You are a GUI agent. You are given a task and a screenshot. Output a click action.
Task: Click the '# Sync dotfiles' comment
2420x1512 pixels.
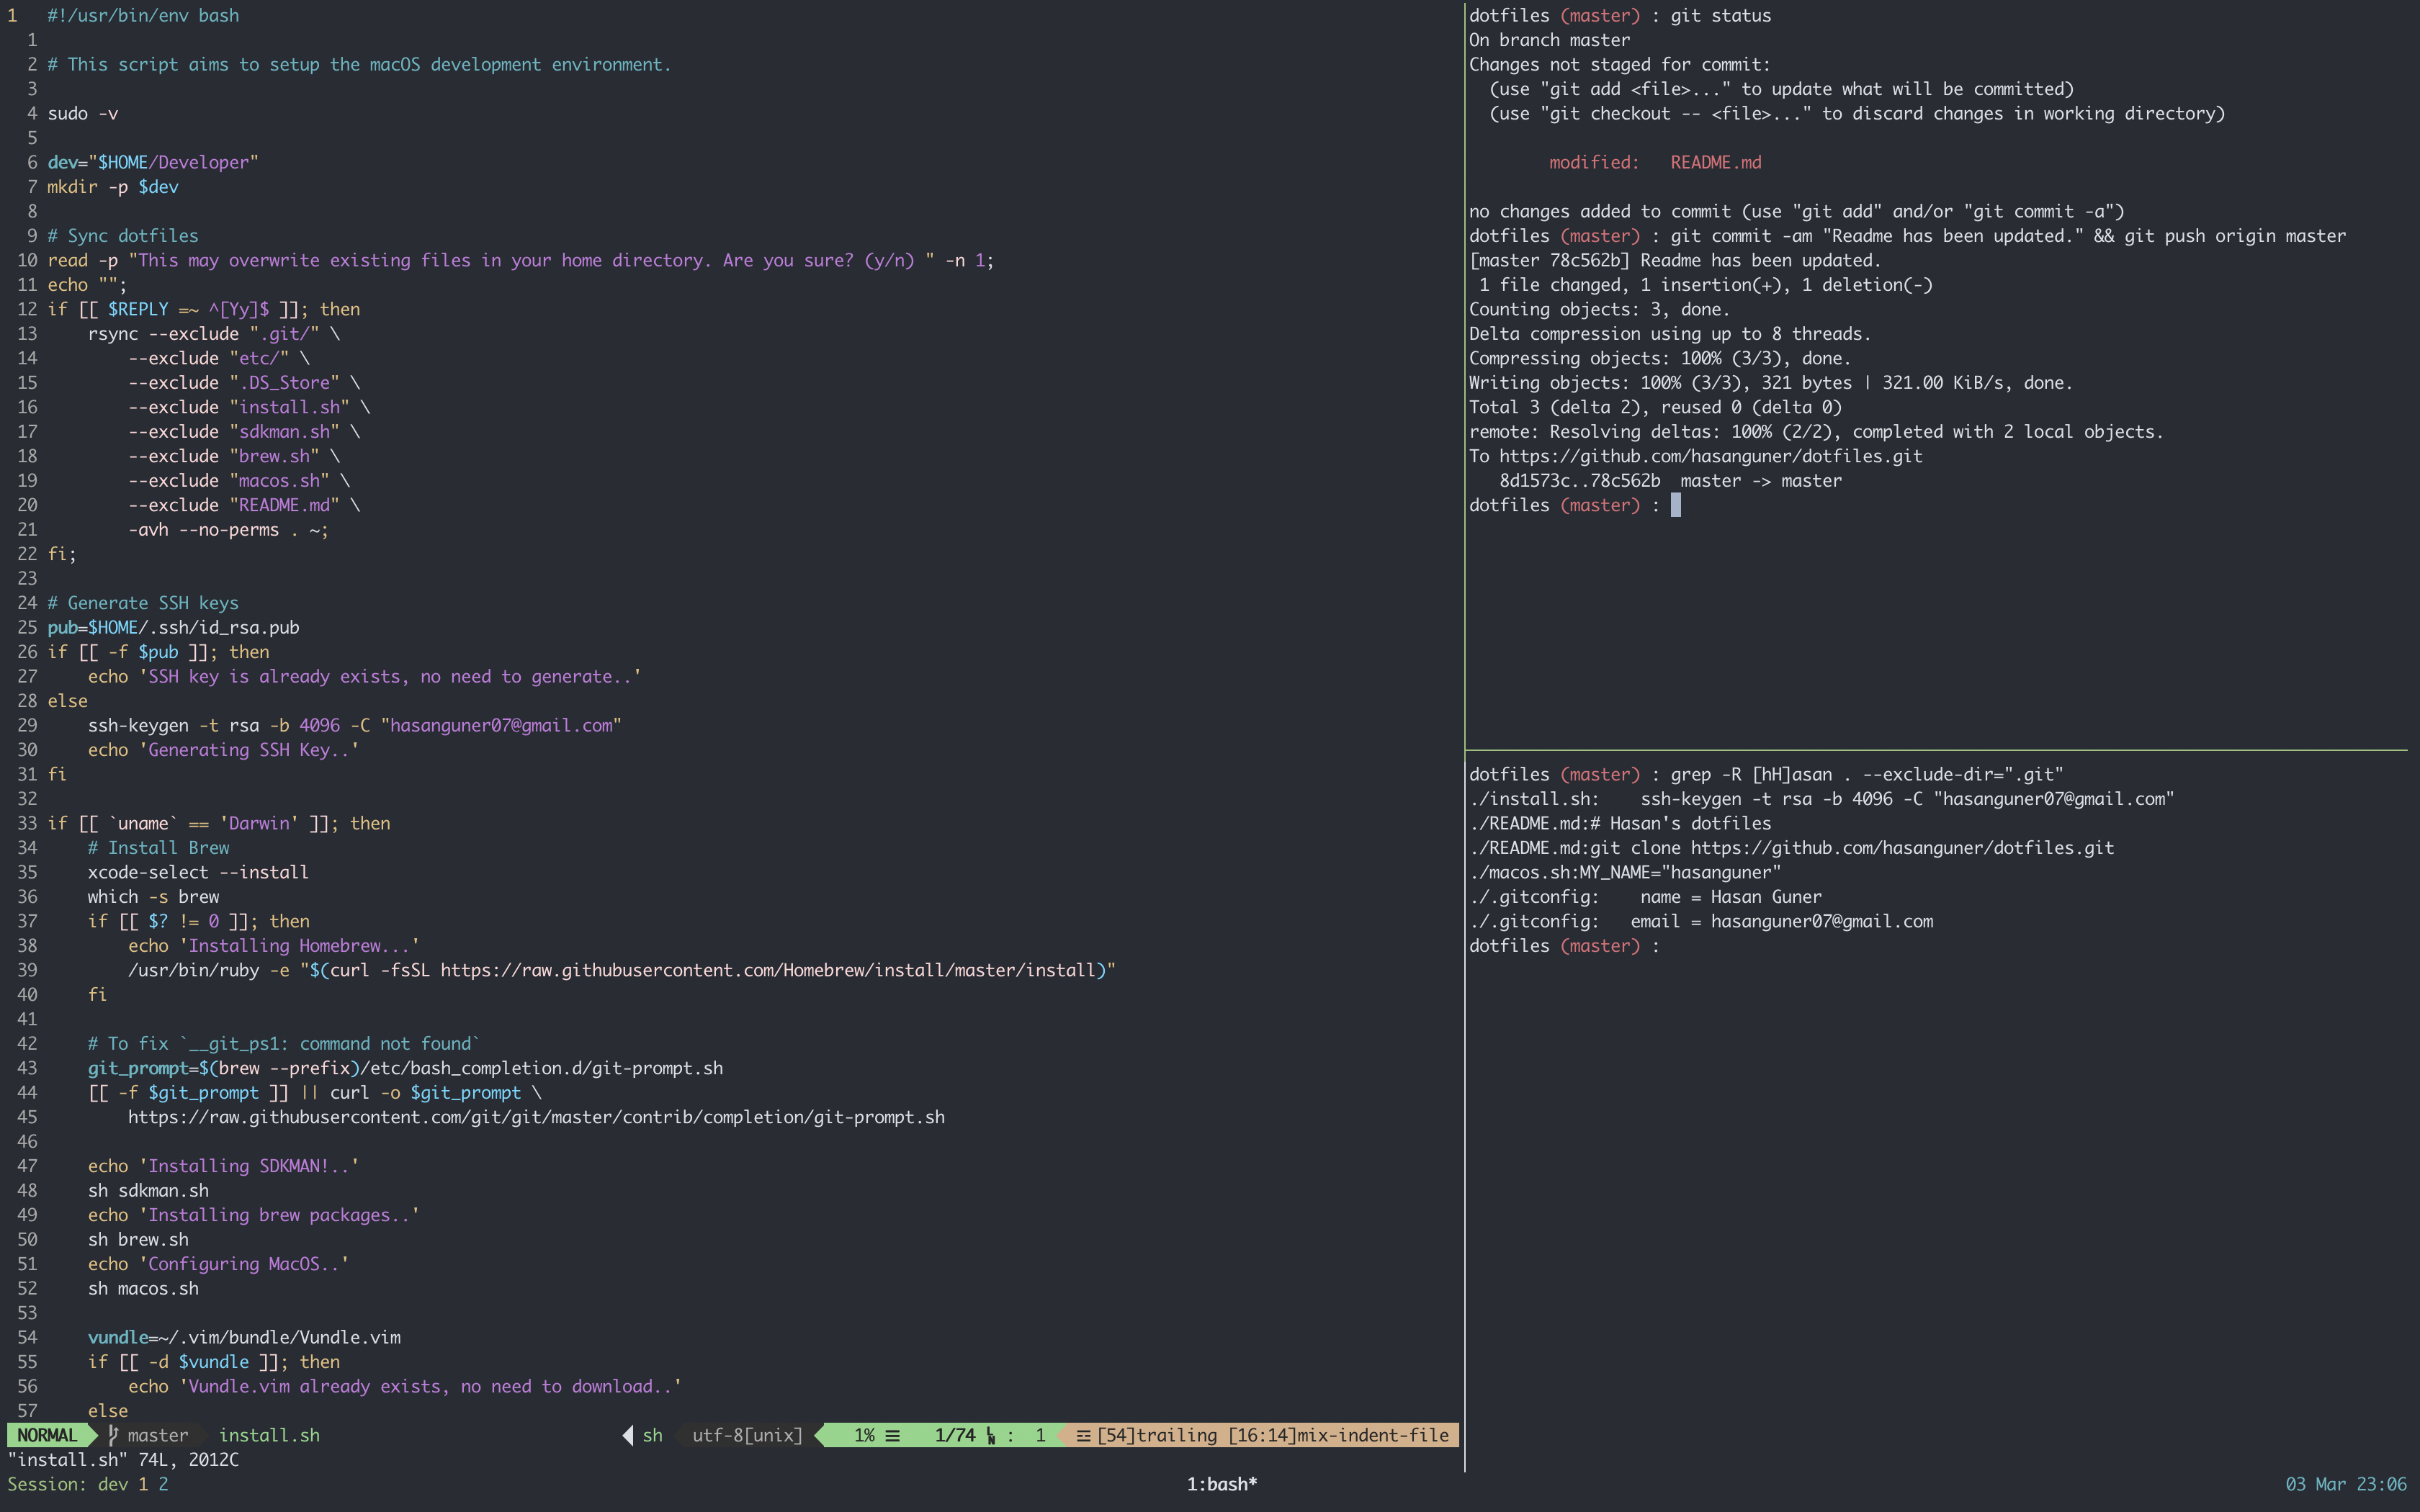[123, 236]
